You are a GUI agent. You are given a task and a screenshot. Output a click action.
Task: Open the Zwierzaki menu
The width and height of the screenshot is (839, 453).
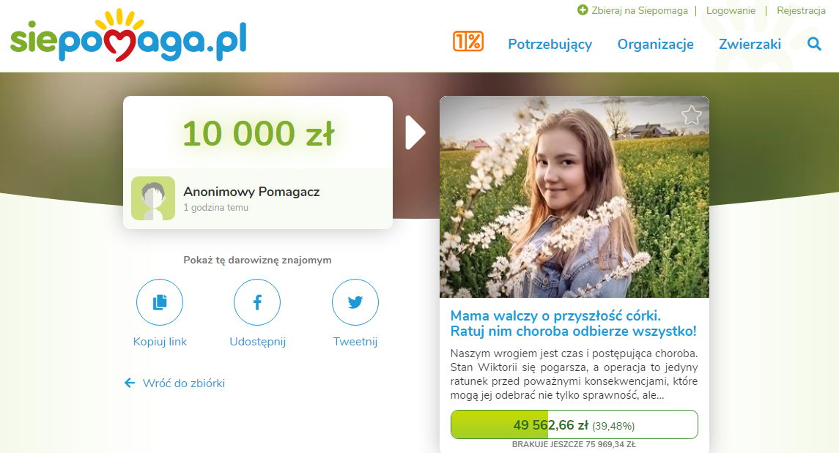pos(750,45)
